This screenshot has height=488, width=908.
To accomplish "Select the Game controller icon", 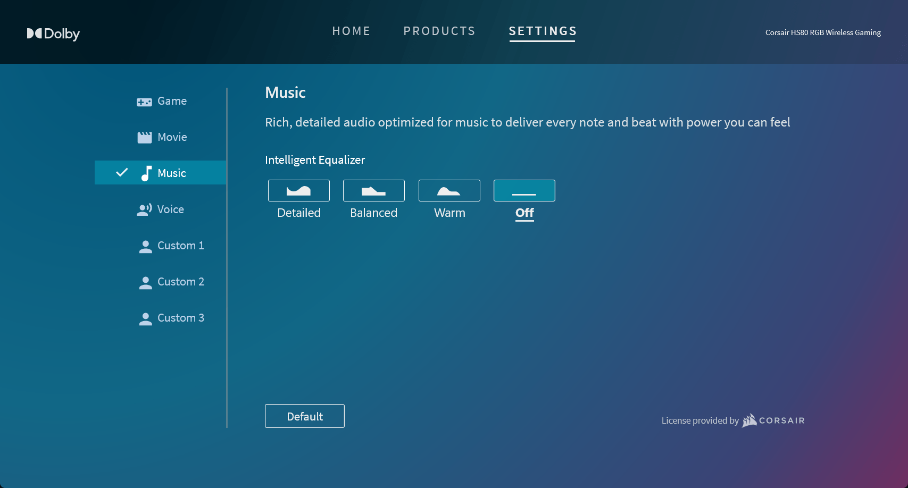I will pyautogui.click(x=144, y=102).
